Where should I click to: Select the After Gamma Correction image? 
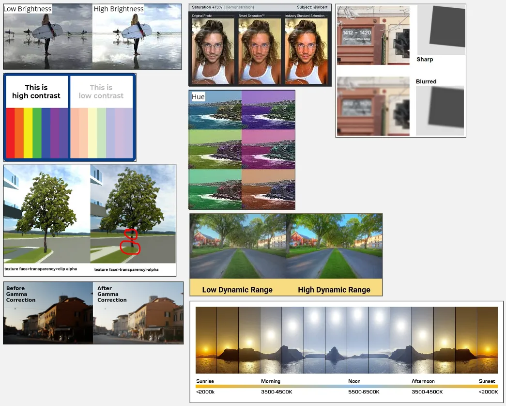(x=138, y=312)
